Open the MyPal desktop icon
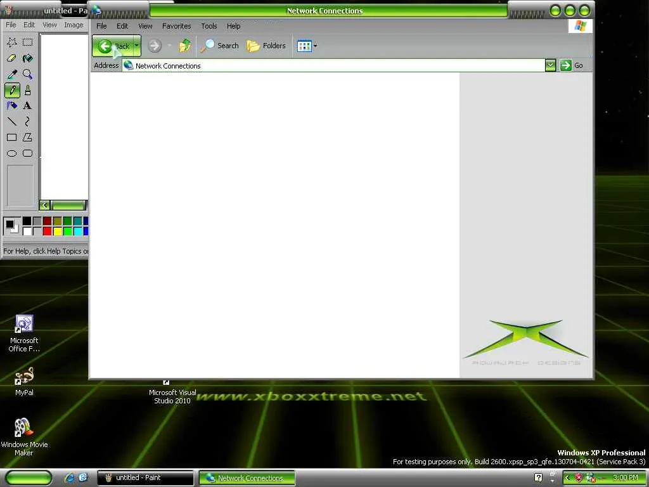The height and width of the screenshot is (487, 649). (x=24, y=381)
